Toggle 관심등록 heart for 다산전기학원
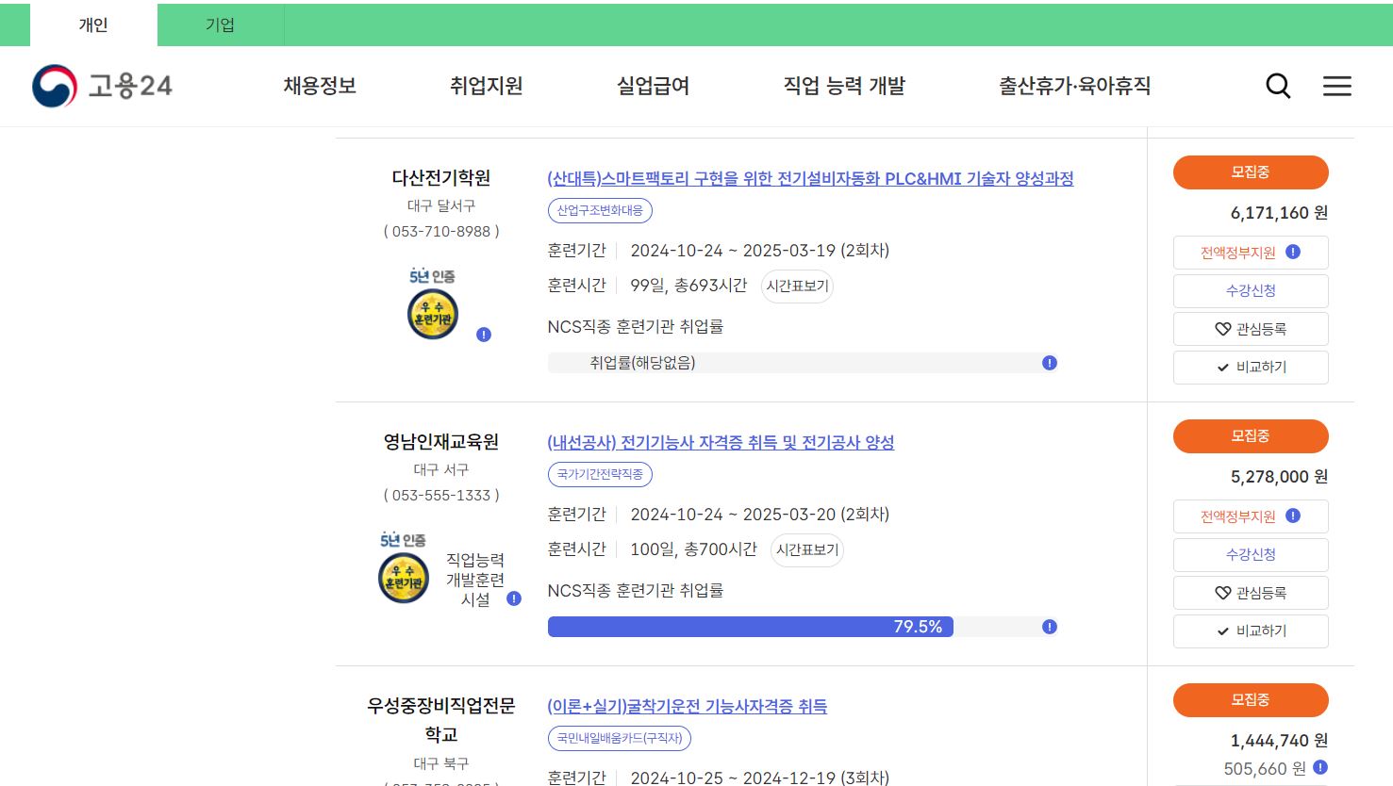The image size is (1393, 786). pyautogui.click(x=1250, y=328)
